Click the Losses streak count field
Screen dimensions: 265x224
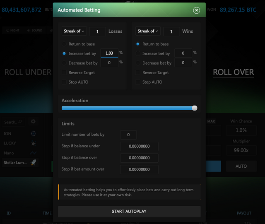coord(98,31)
